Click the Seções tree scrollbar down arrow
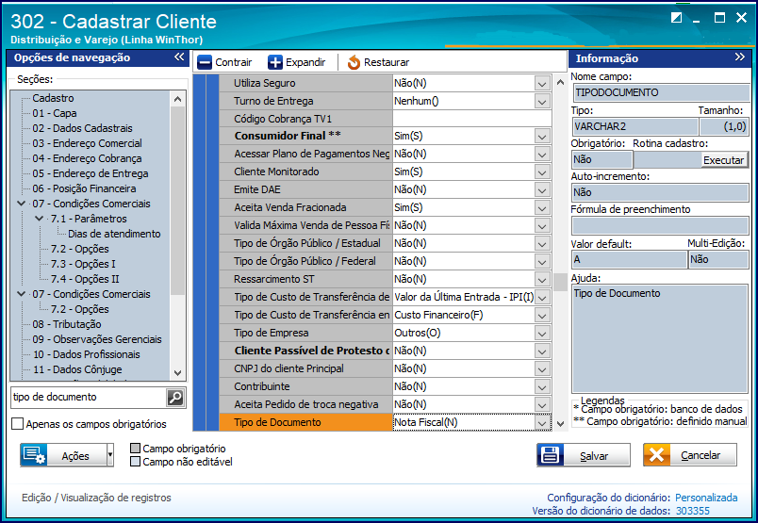 (x=177, y=372)
